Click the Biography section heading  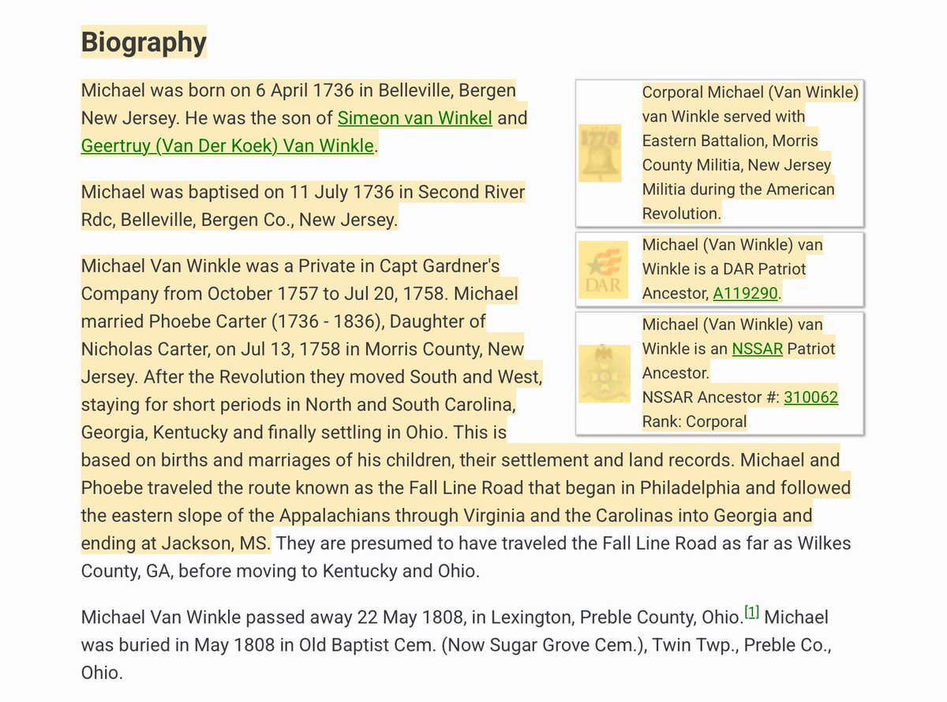coord(144,43)
